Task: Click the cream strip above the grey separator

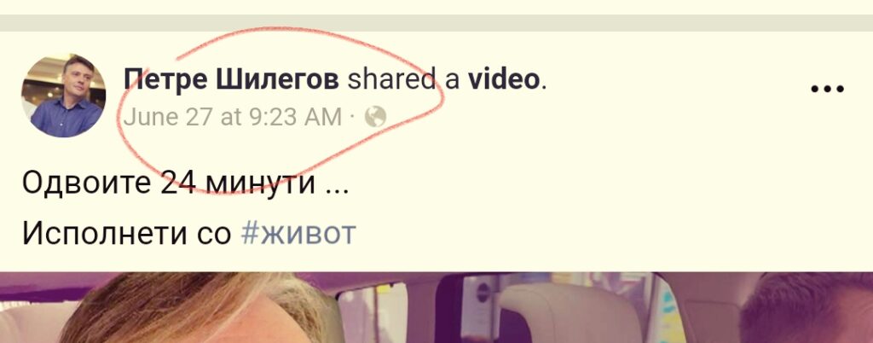Action: [436, 7]
